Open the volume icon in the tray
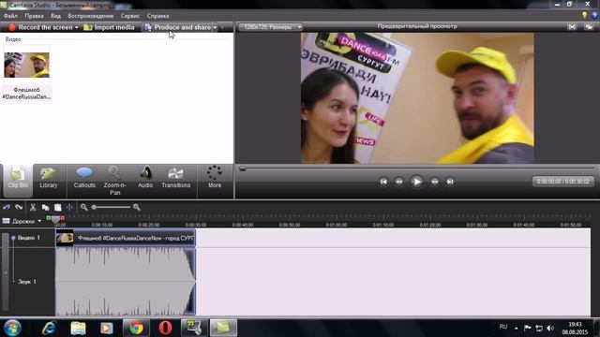600x337 pixels. pyautogui.click(x=550, y=328)
